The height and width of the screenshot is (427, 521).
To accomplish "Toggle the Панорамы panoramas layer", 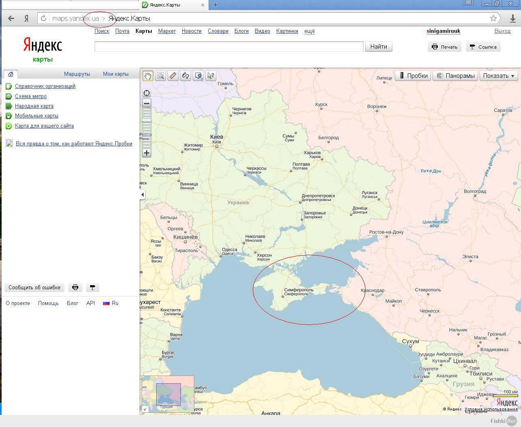I will (x=455, y=76).
